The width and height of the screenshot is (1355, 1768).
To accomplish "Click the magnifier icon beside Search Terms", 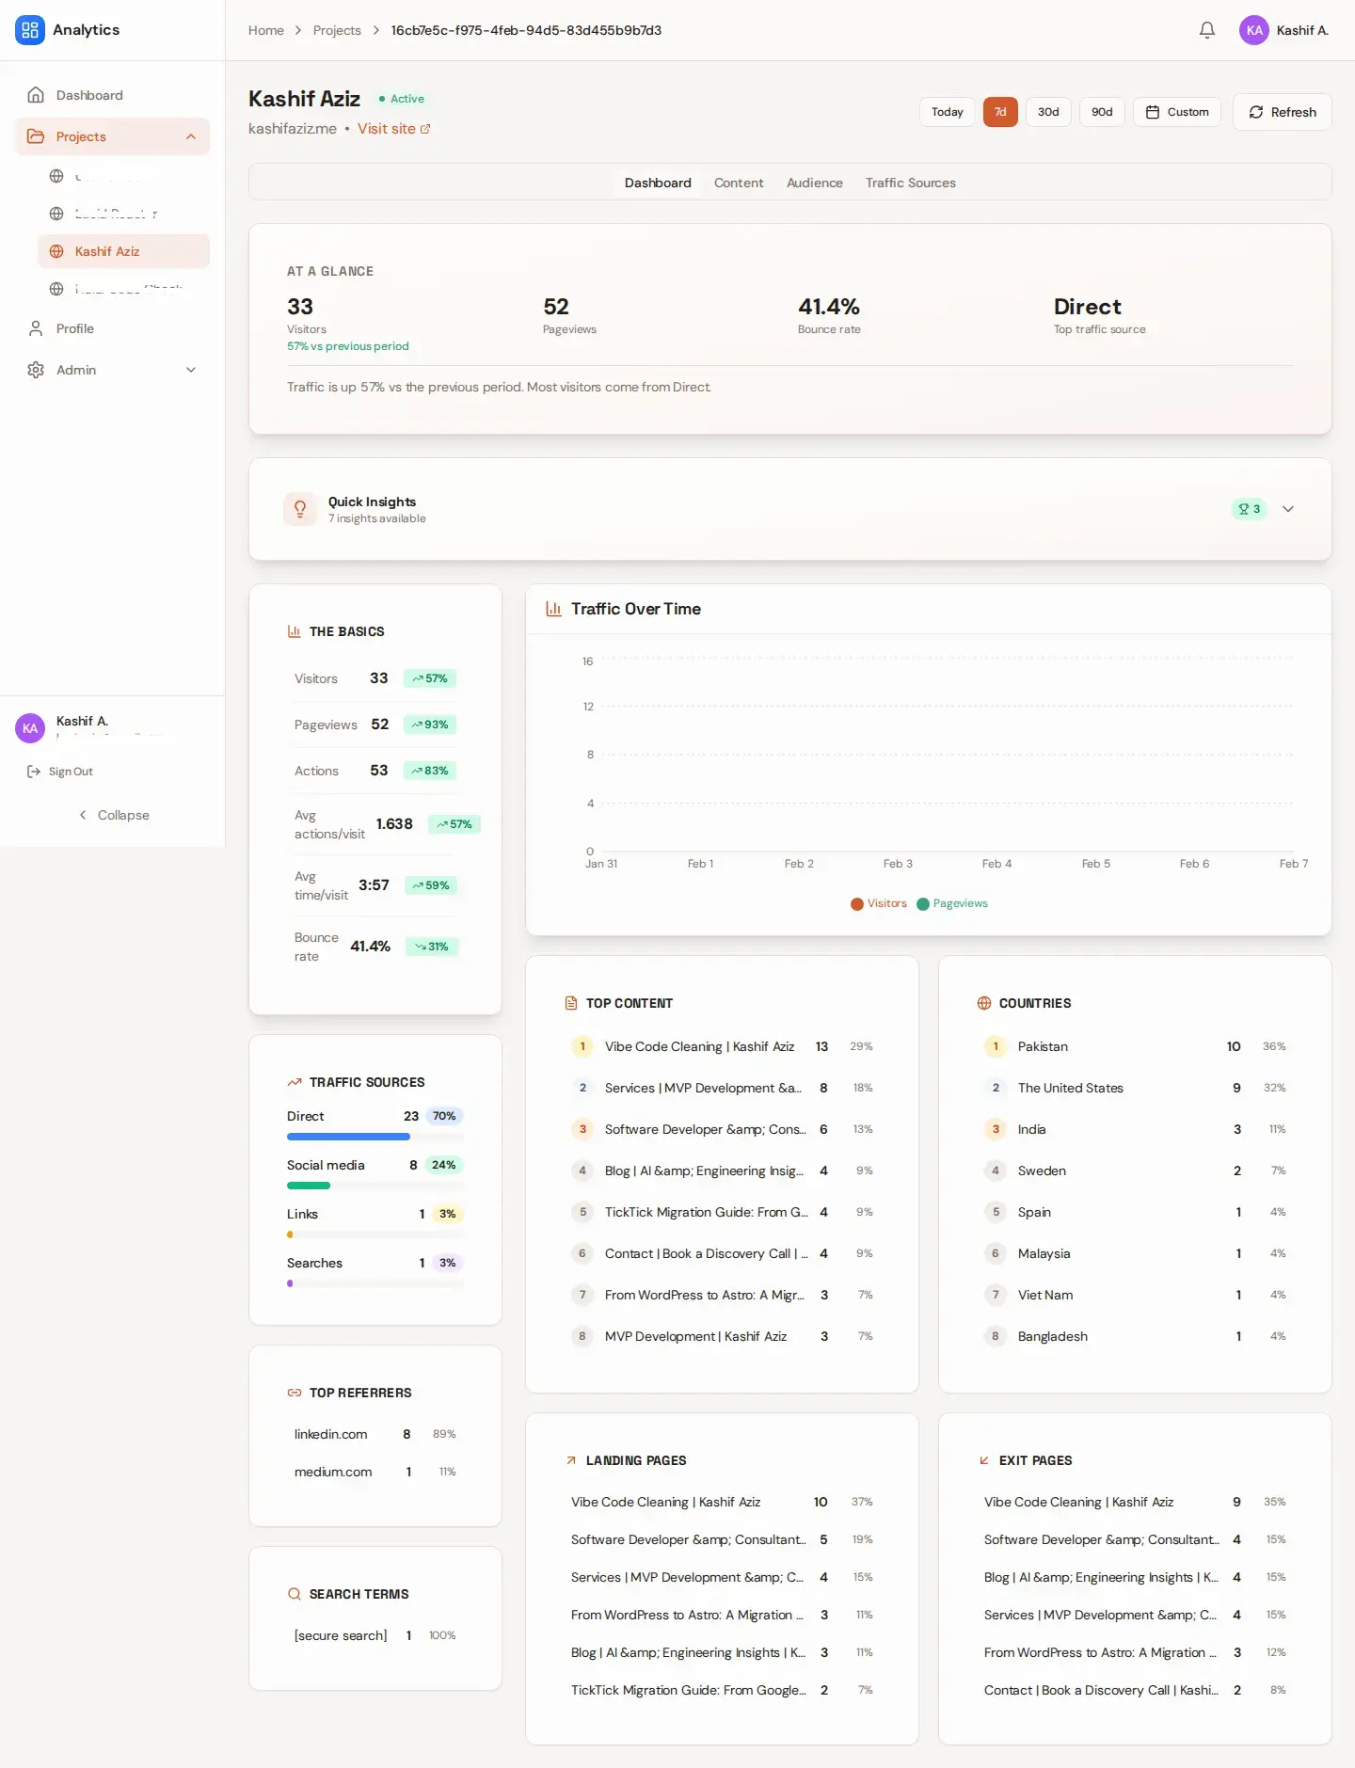I will pos(295,1594).
